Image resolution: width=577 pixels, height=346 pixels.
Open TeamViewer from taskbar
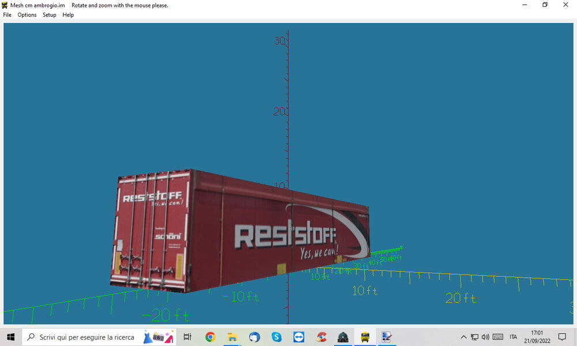(x=298, y=337)
